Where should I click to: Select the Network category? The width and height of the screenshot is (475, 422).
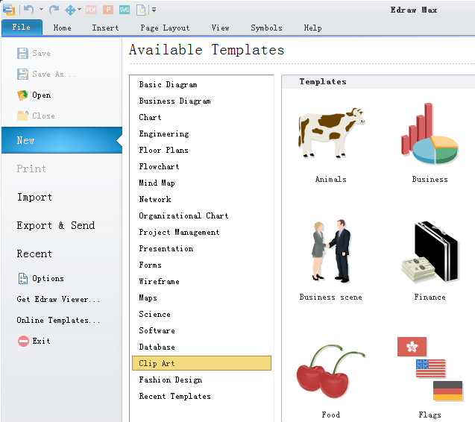click(155, 199)
